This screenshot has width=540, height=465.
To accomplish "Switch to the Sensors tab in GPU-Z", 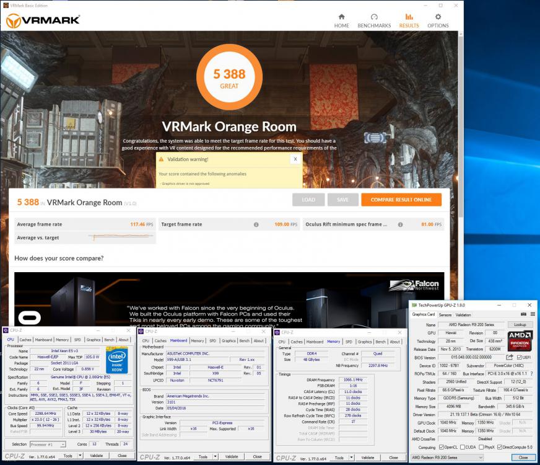I will click(445, 314).
